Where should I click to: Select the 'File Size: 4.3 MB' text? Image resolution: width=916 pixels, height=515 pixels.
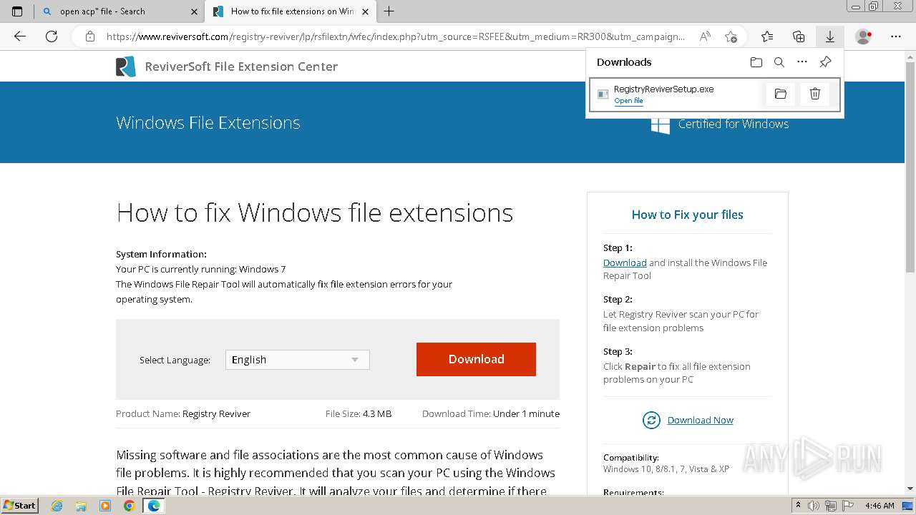pos(359,413)
